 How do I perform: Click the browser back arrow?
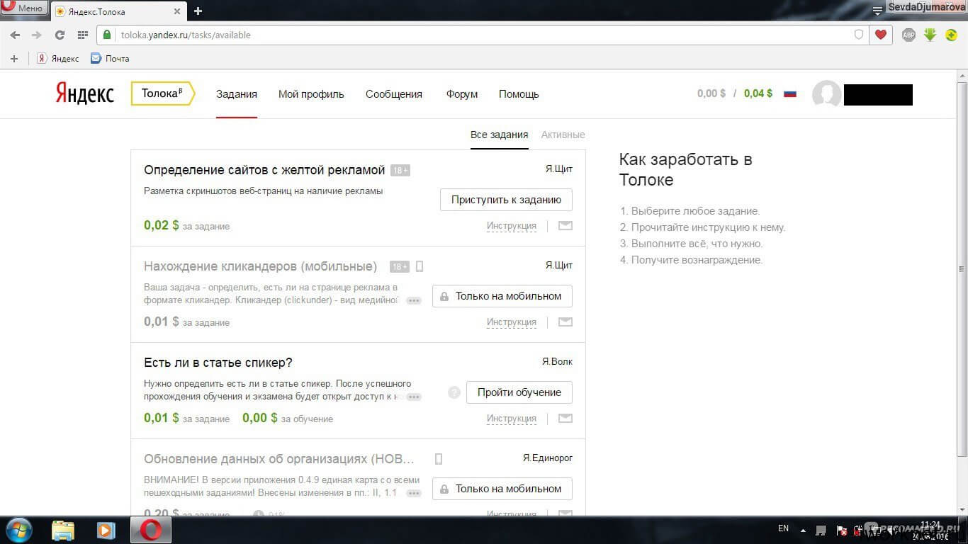point(15,35)
